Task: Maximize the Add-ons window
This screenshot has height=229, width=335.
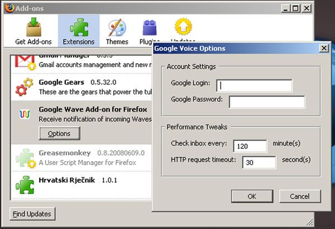Action: tap(295, 8)
